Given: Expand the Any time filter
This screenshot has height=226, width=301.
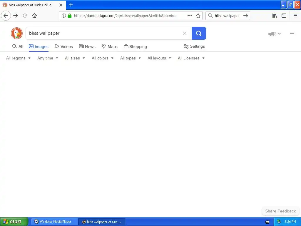Looking at the screenshot, I should [48, 58].
